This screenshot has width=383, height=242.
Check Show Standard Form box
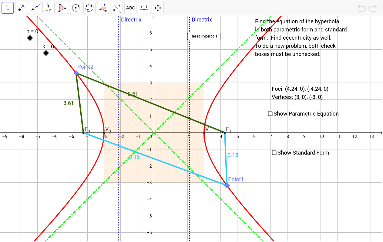(274, 153)
